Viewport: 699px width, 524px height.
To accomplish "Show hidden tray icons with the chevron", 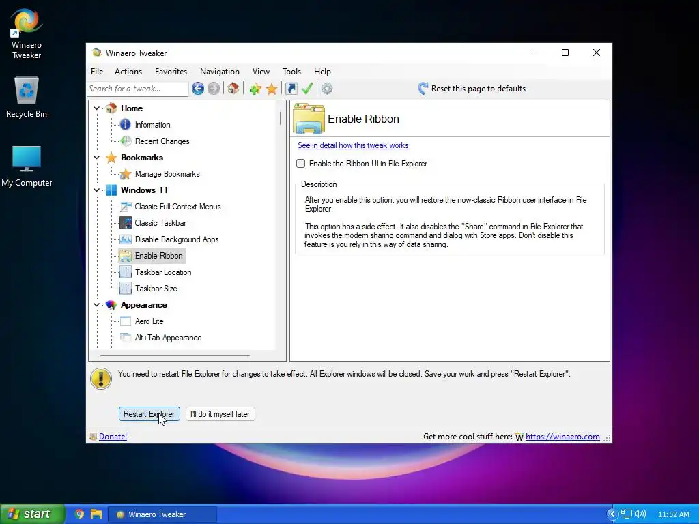I will click(x=612, y=514).
